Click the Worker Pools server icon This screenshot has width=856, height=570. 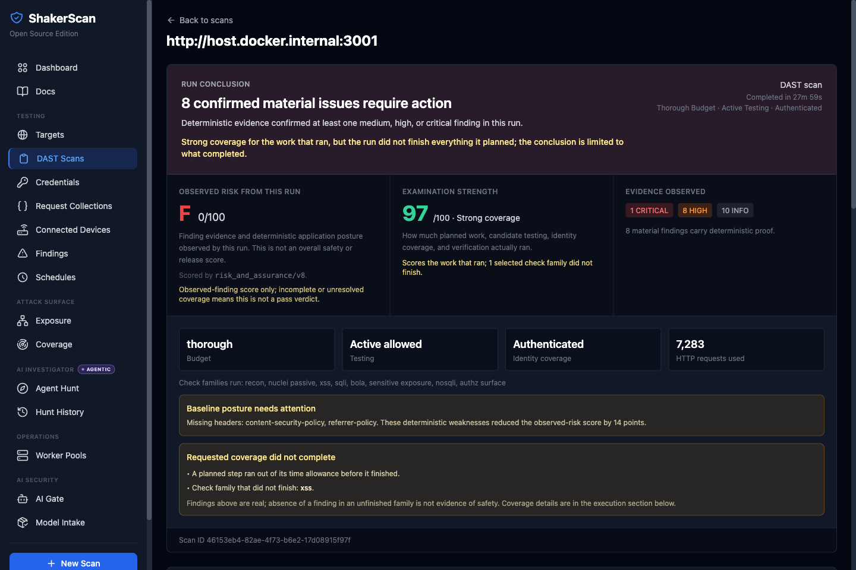[23, 455]
